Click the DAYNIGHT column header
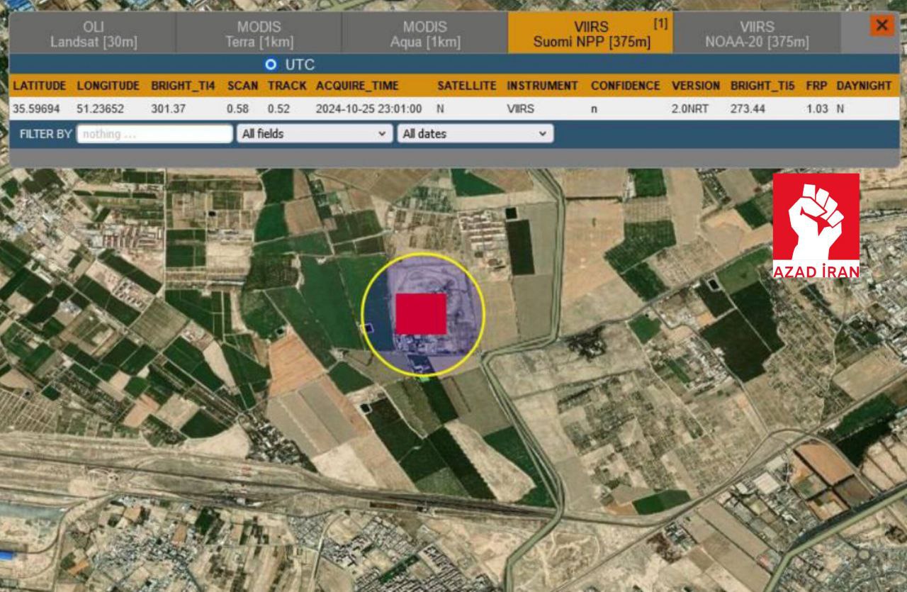 (x=864, y=86)
